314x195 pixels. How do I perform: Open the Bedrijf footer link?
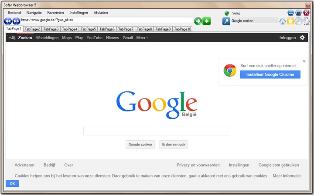click(x=49, y=165)
